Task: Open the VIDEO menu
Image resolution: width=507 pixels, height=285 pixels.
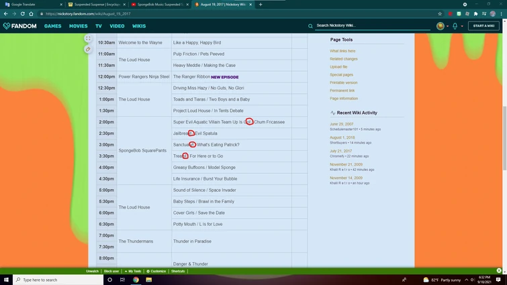Action: pyautogui.click(x=117, y=26)
